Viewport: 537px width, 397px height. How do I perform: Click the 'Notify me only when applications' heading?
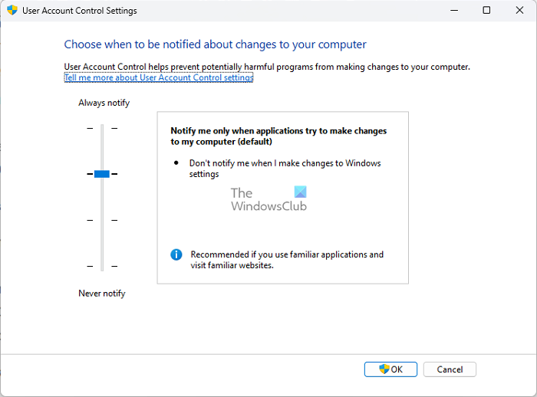tap(278, 136)
